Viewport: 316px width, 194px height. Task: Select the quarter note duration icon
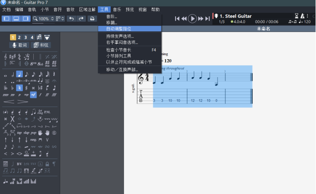20,74
